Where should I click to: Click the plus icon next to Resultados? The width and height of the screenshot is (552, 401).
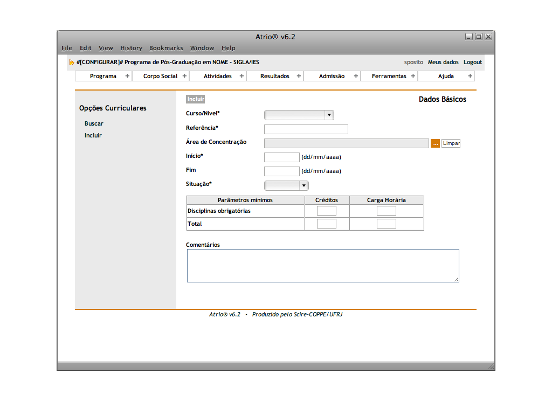(299, 76)
